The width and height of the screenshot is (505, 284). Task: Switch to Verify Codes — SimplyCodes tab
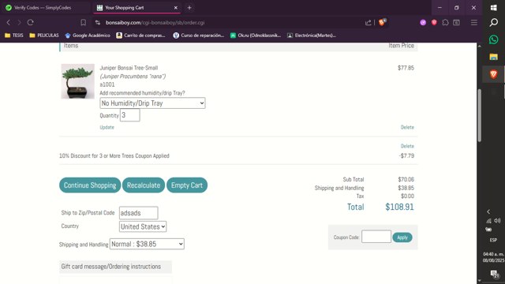click(x=45, y=7)
